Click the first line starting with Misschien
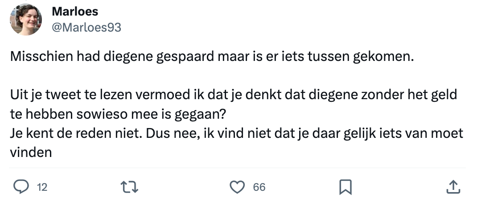477x205 pixels. point(212,57)
